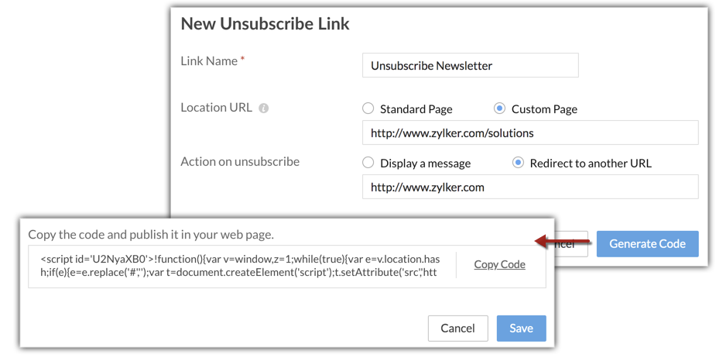Click the 'Copy the code and publish' instruction text
Viewport: 716px width, 358px height.
point(151,234)
